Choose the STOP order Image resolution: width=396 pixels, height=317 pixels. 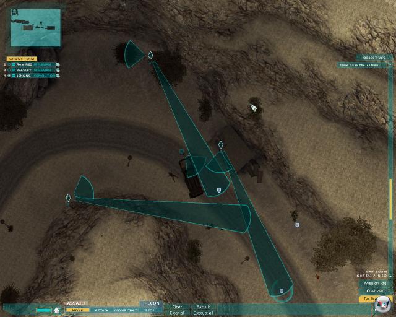[150, 310]
